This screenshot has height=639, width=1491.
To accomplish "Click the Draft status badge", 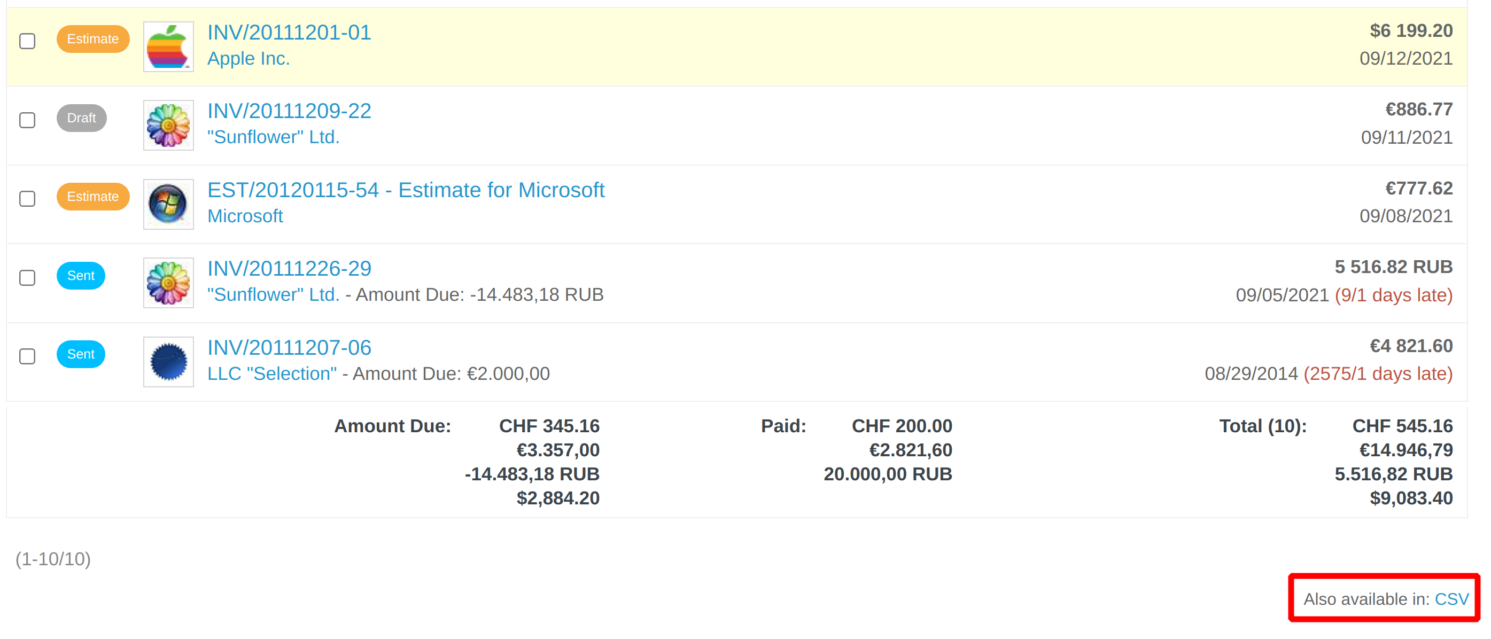I will [x=81, y=118].
